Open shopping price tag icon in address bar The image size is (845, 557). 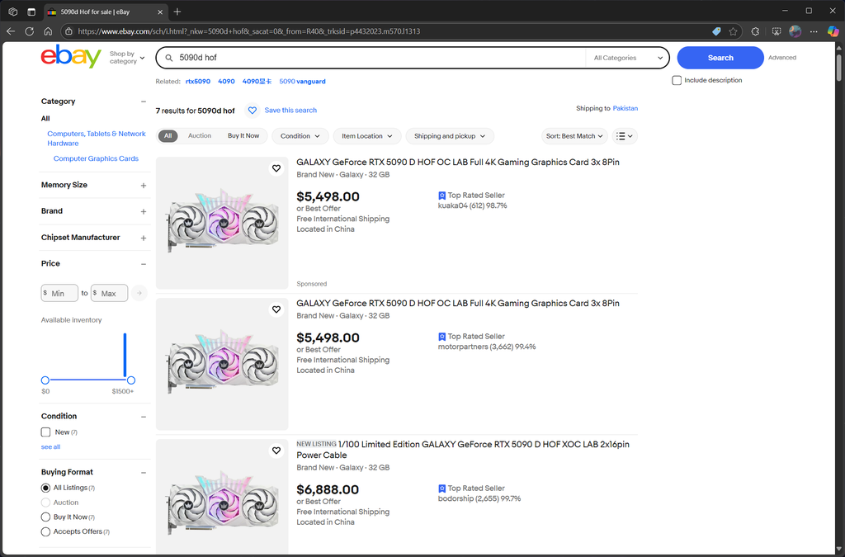[716, 31]
